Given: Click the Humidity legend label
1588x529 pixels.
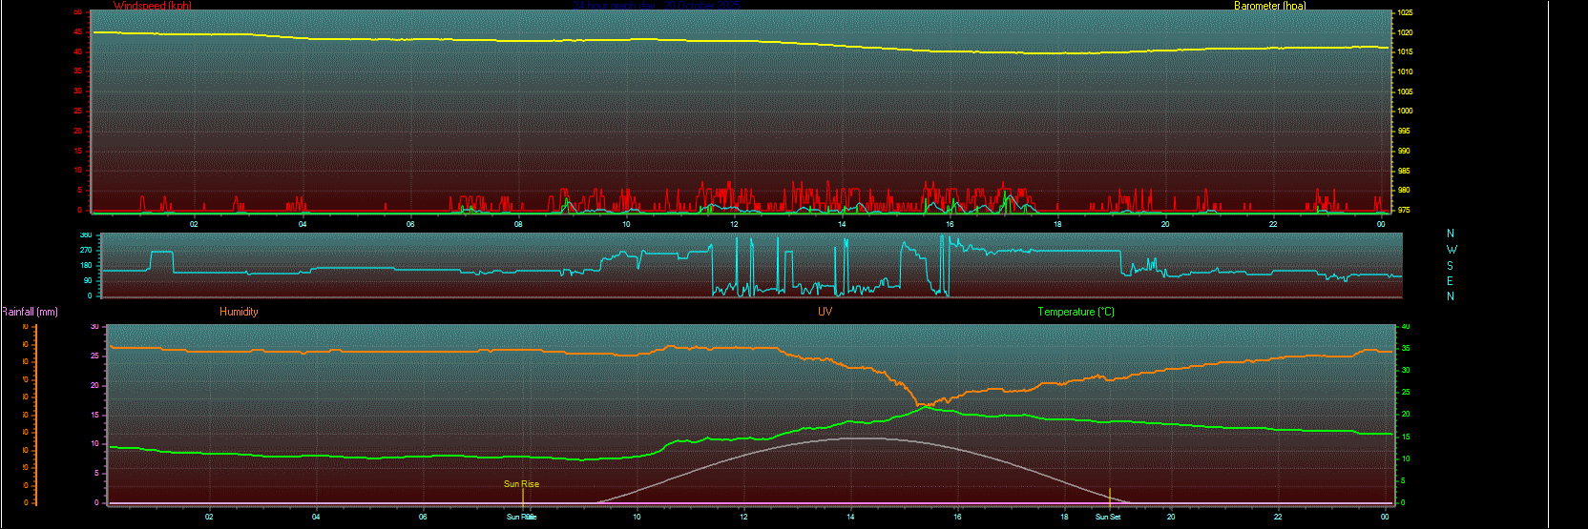Looking at the screenshot, I should [239, 312].
